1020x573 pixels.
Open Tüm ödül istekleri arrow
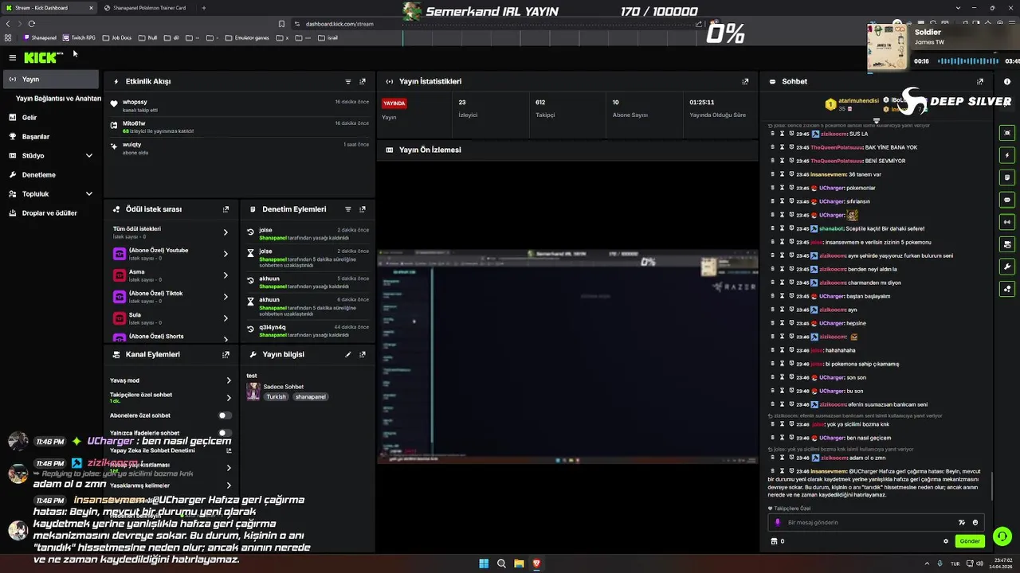point(226,232)
